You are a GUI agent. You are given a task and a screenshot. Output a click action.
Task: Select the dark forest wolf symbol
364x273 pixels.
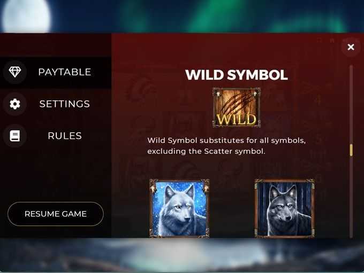click(x=285, y=208)
